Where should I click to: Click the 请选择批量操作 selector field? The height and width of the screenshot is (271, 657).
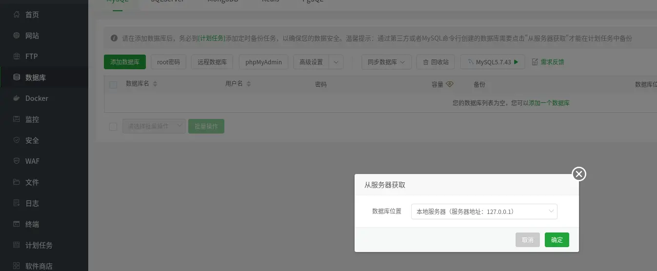[154, 126]
